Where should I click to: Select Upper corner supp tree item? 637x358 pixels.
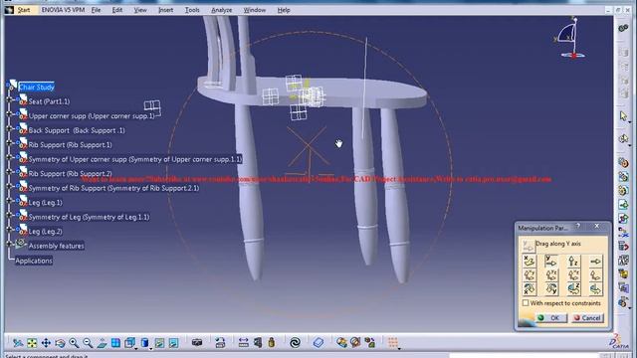92,116
